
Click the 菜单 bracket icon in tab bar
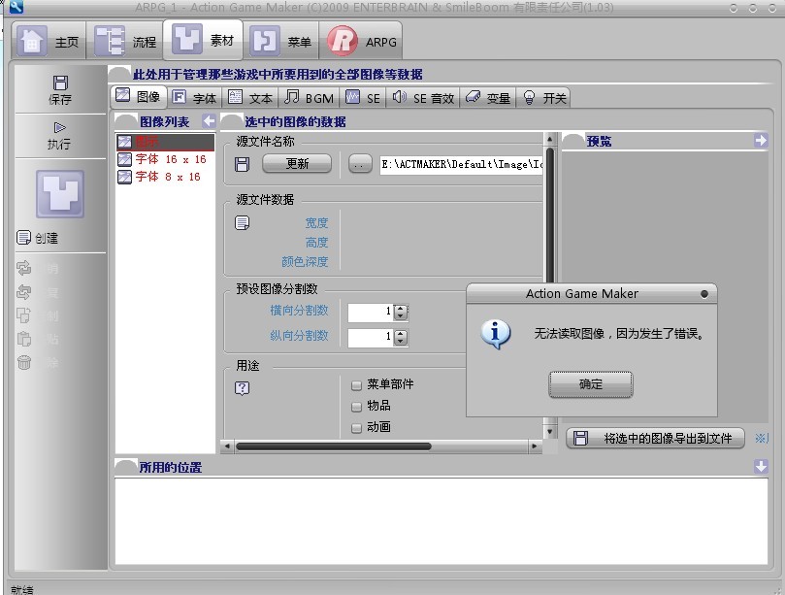(x=265, y=41)
